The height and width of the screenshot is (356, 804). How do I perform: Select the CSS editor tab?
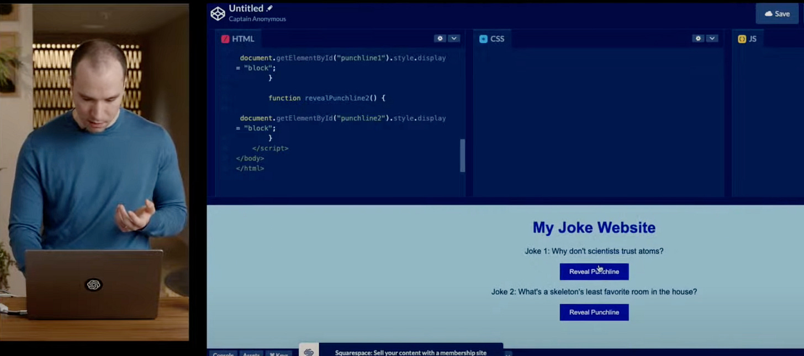[492, 39]
